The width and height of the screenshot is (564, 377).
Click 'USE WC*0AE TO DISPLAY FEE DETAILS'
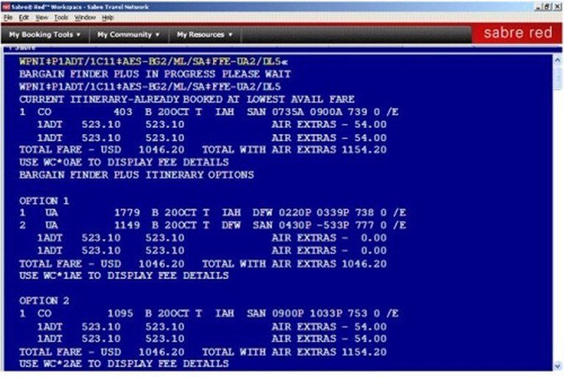click(124, 162)
